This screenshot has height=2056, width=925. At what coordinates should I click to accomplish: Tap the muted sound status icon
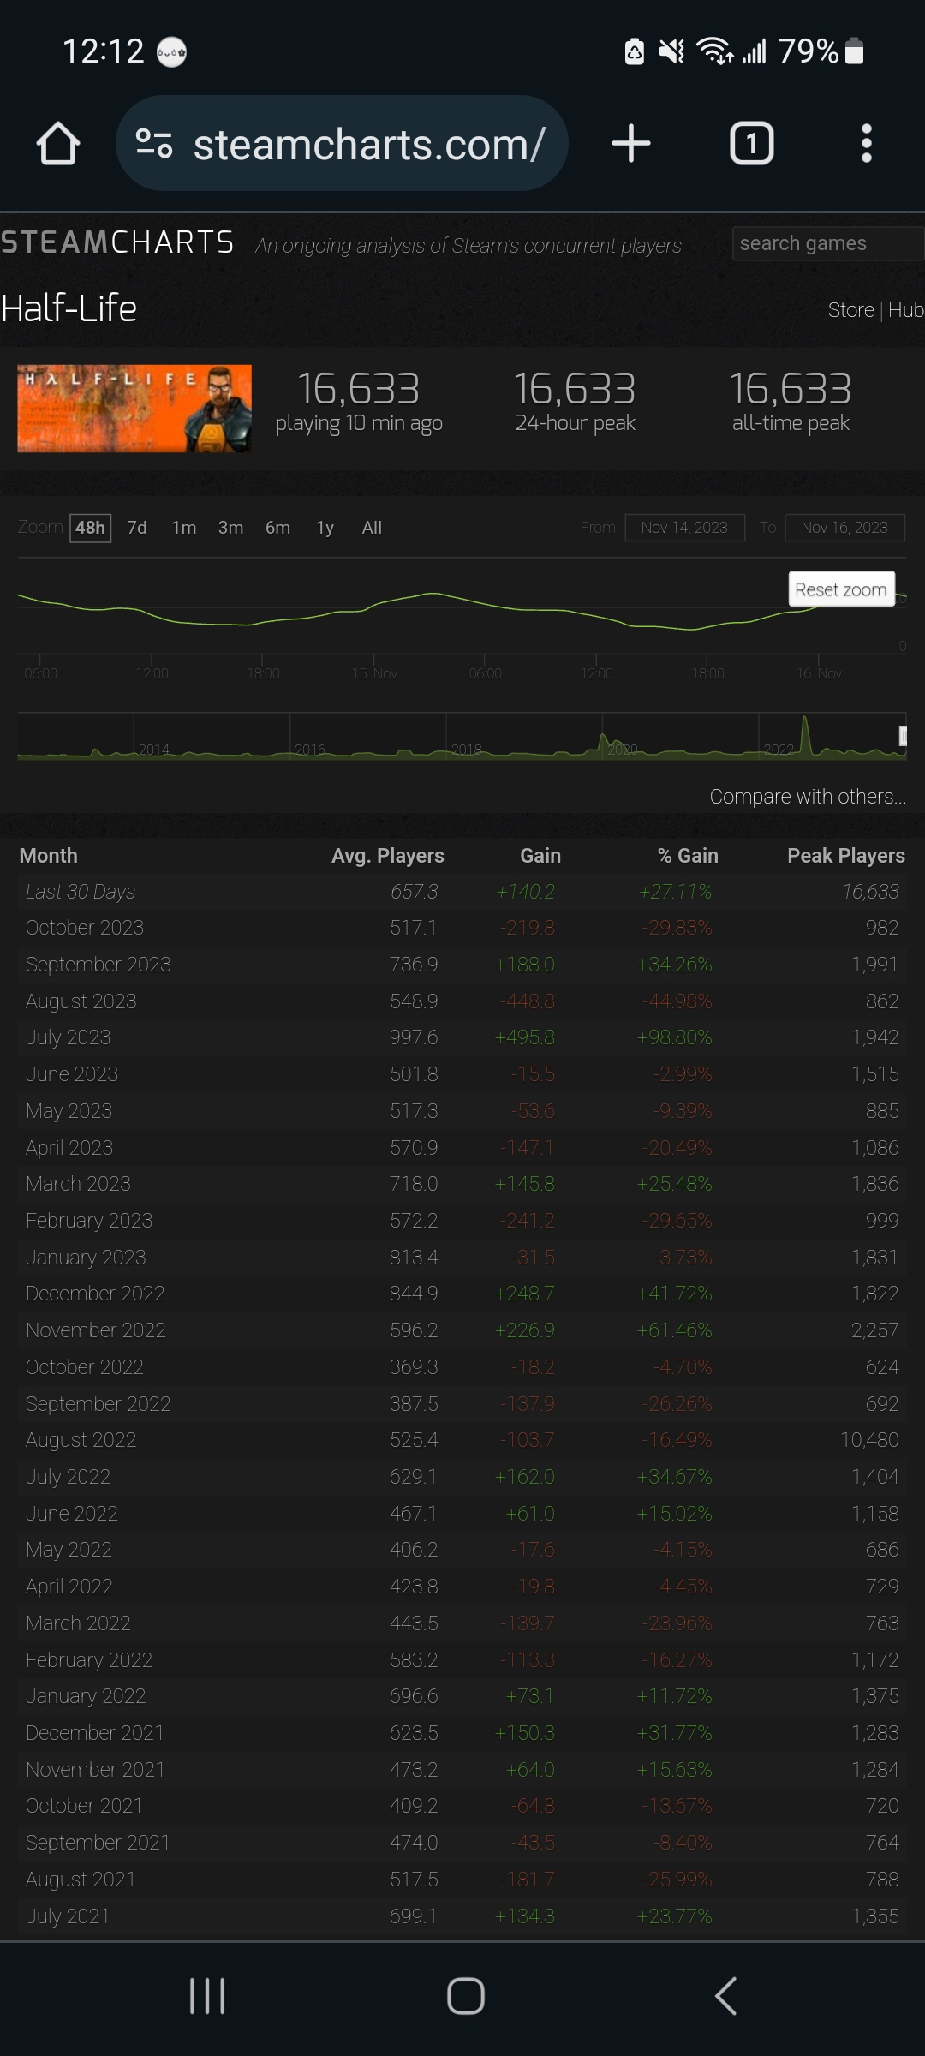pos(671,51)
